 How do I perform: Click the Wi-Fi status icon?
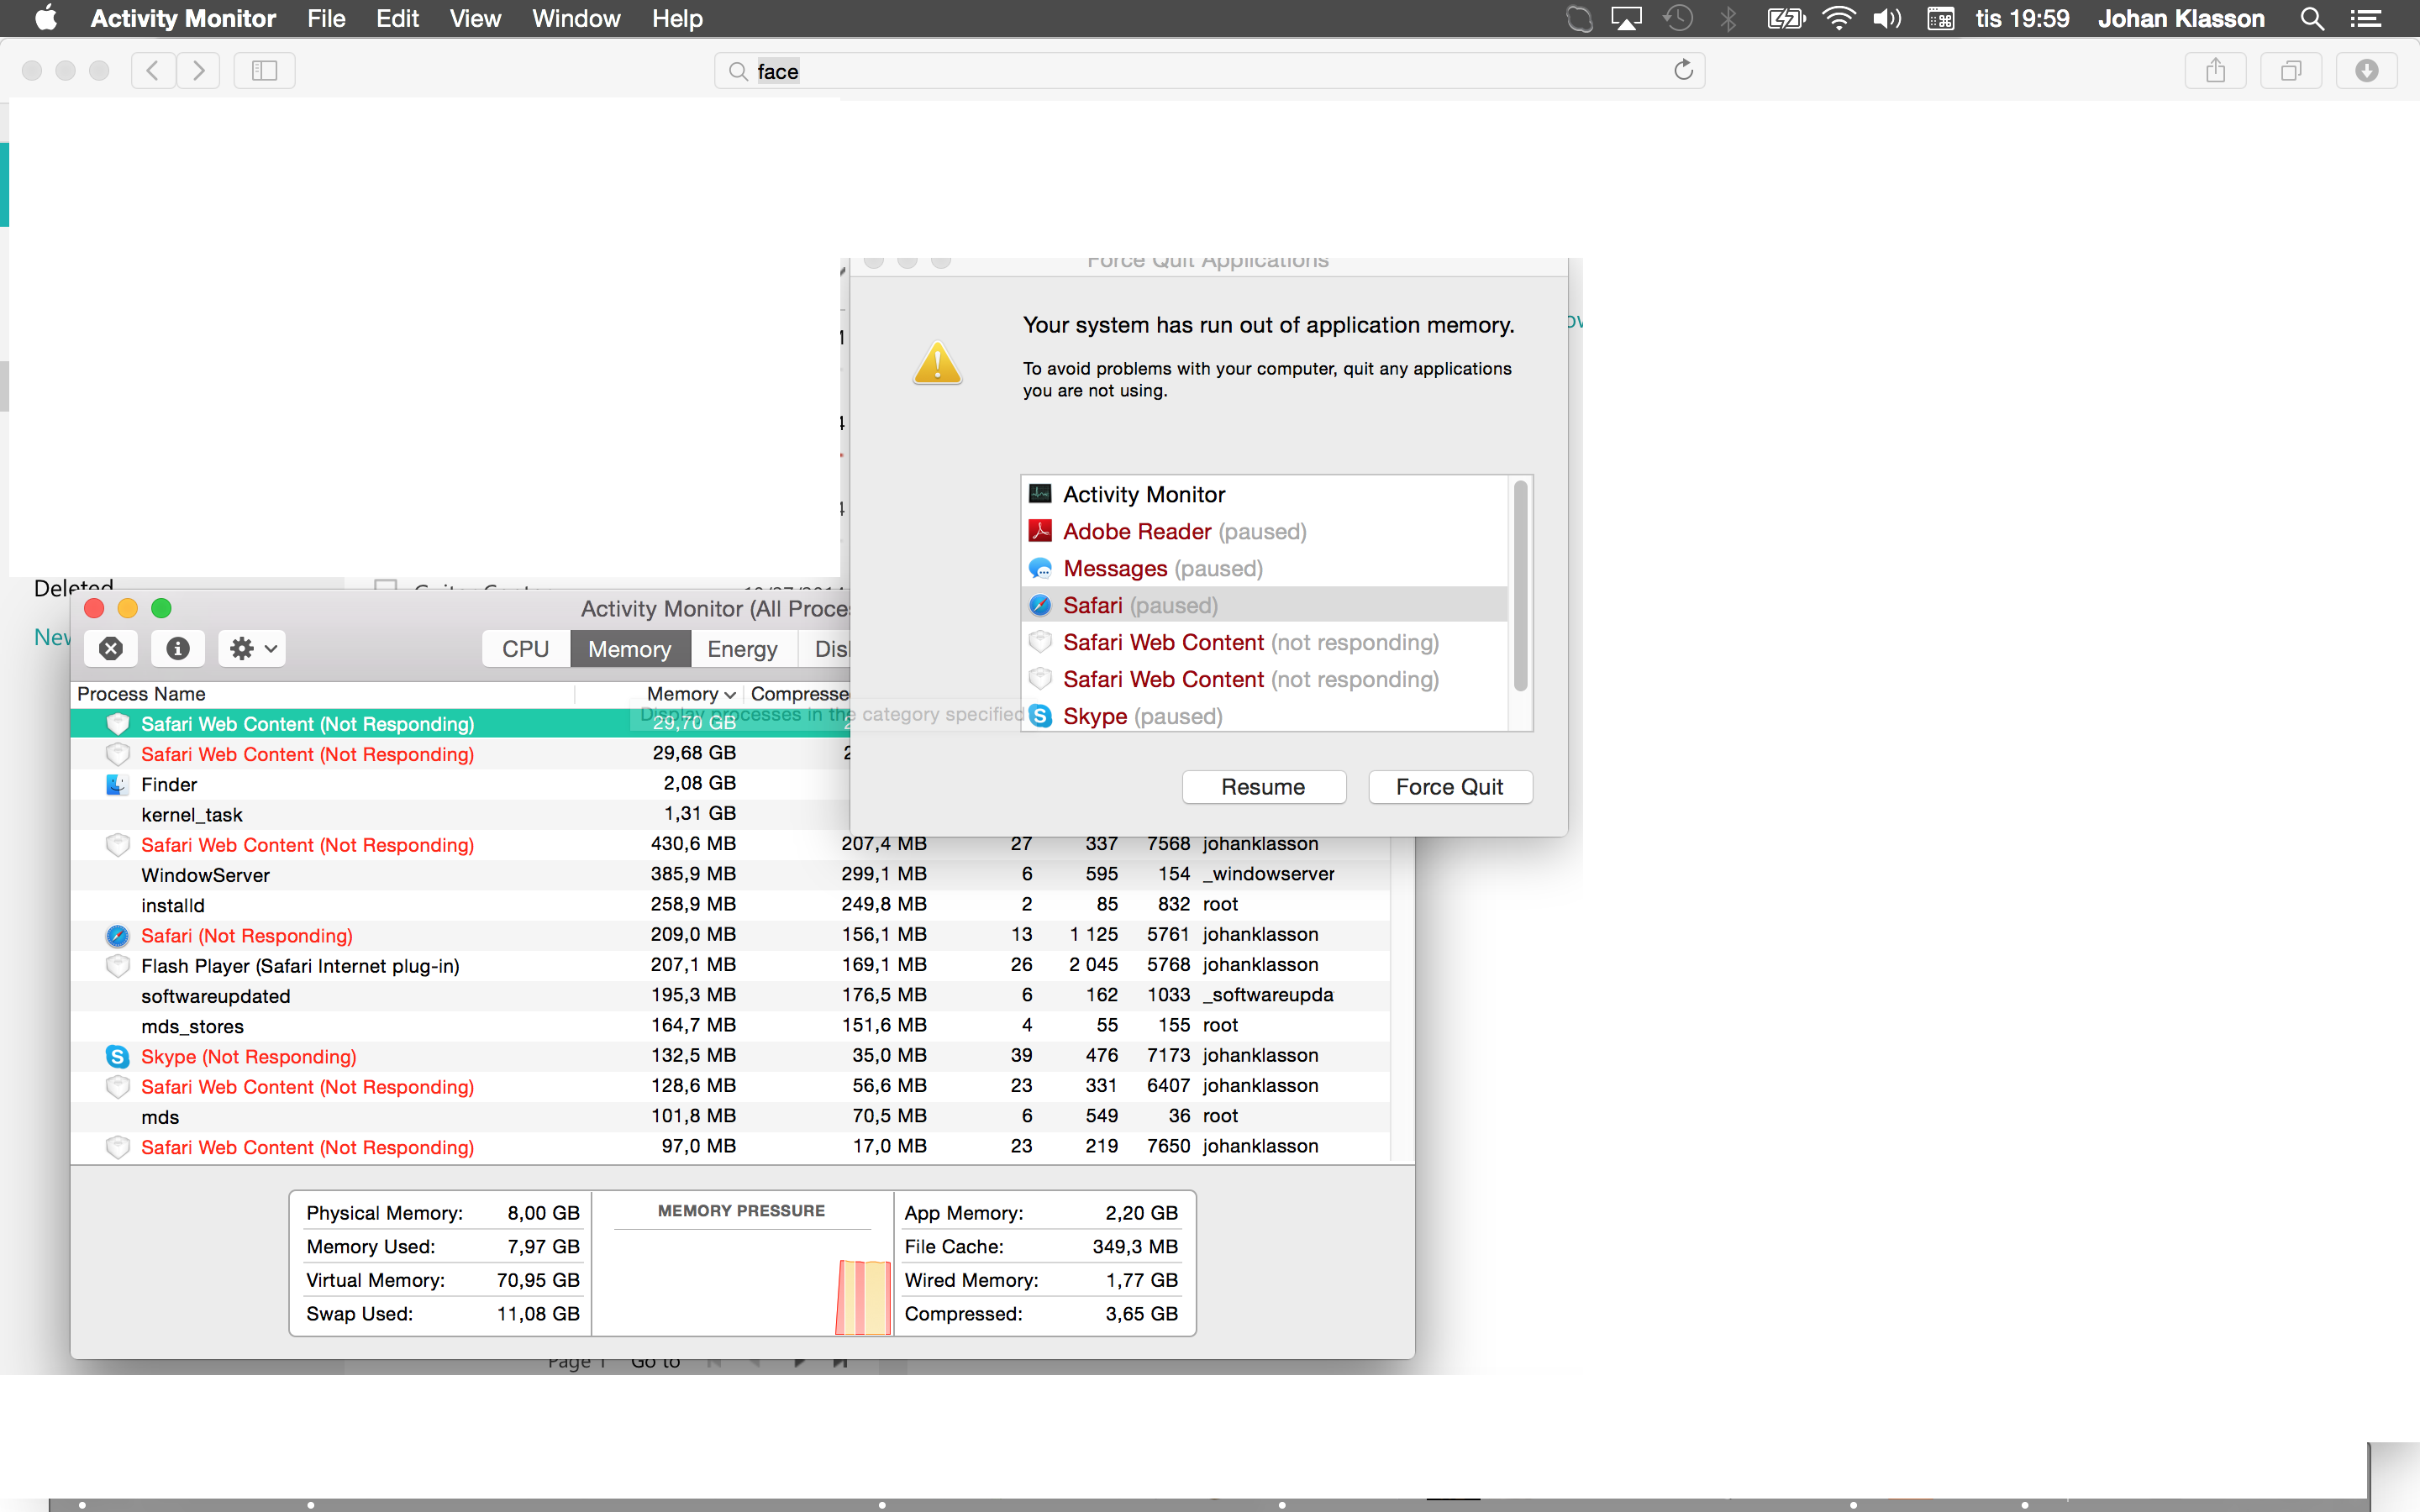[1838, 18]
